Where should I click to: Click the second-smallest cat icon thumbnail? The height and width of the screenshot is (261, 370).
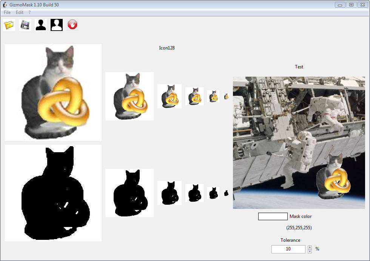[x=213, y=96]
